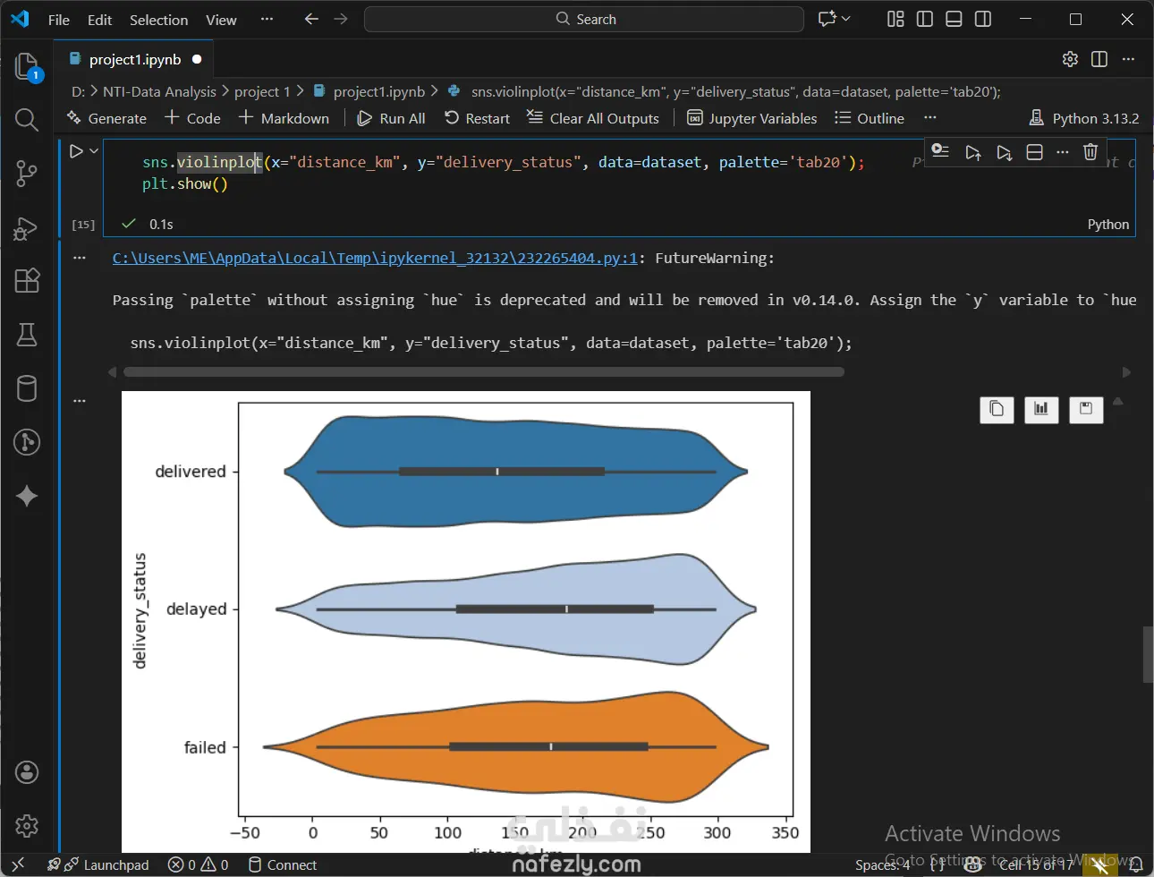
Task: Toggle the primary side bar layout
Action: pyautogui.click(x=925, y=19)
